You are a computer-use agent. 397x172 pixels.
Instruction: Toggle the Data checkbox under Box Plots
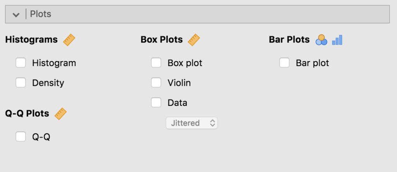click(156, 103)
